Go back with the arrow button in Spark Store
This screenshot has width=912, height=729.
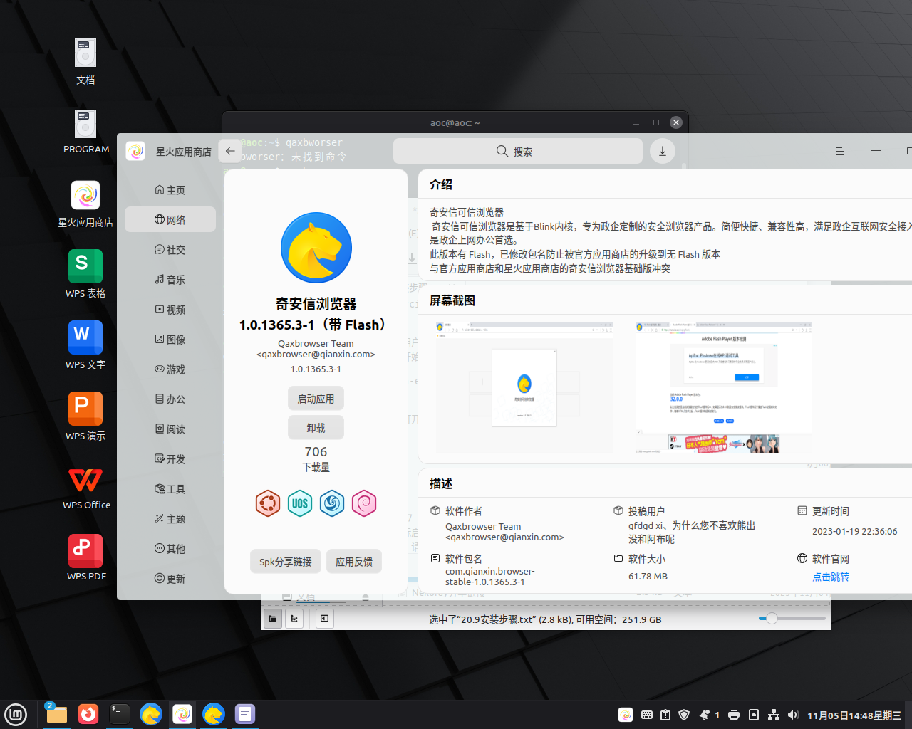pyautogui.click(x=230, y=151)
